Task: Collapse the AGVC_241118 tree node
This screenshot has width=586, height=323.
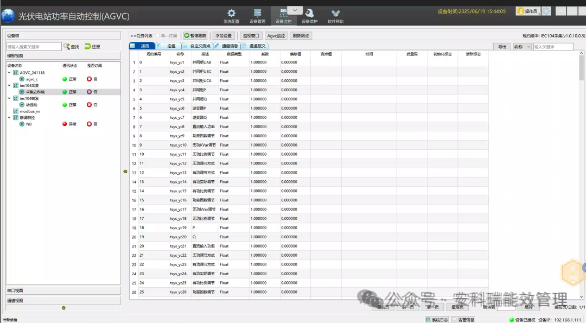Action: [x=9, y=73]
